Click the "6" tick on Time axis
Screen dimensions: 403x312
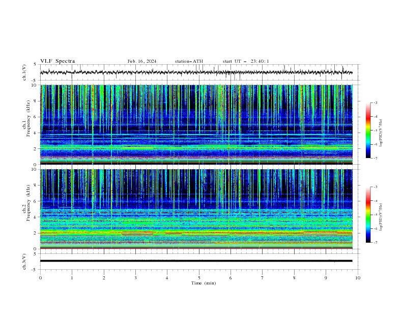pyautogui.click(x=231, y=278)
